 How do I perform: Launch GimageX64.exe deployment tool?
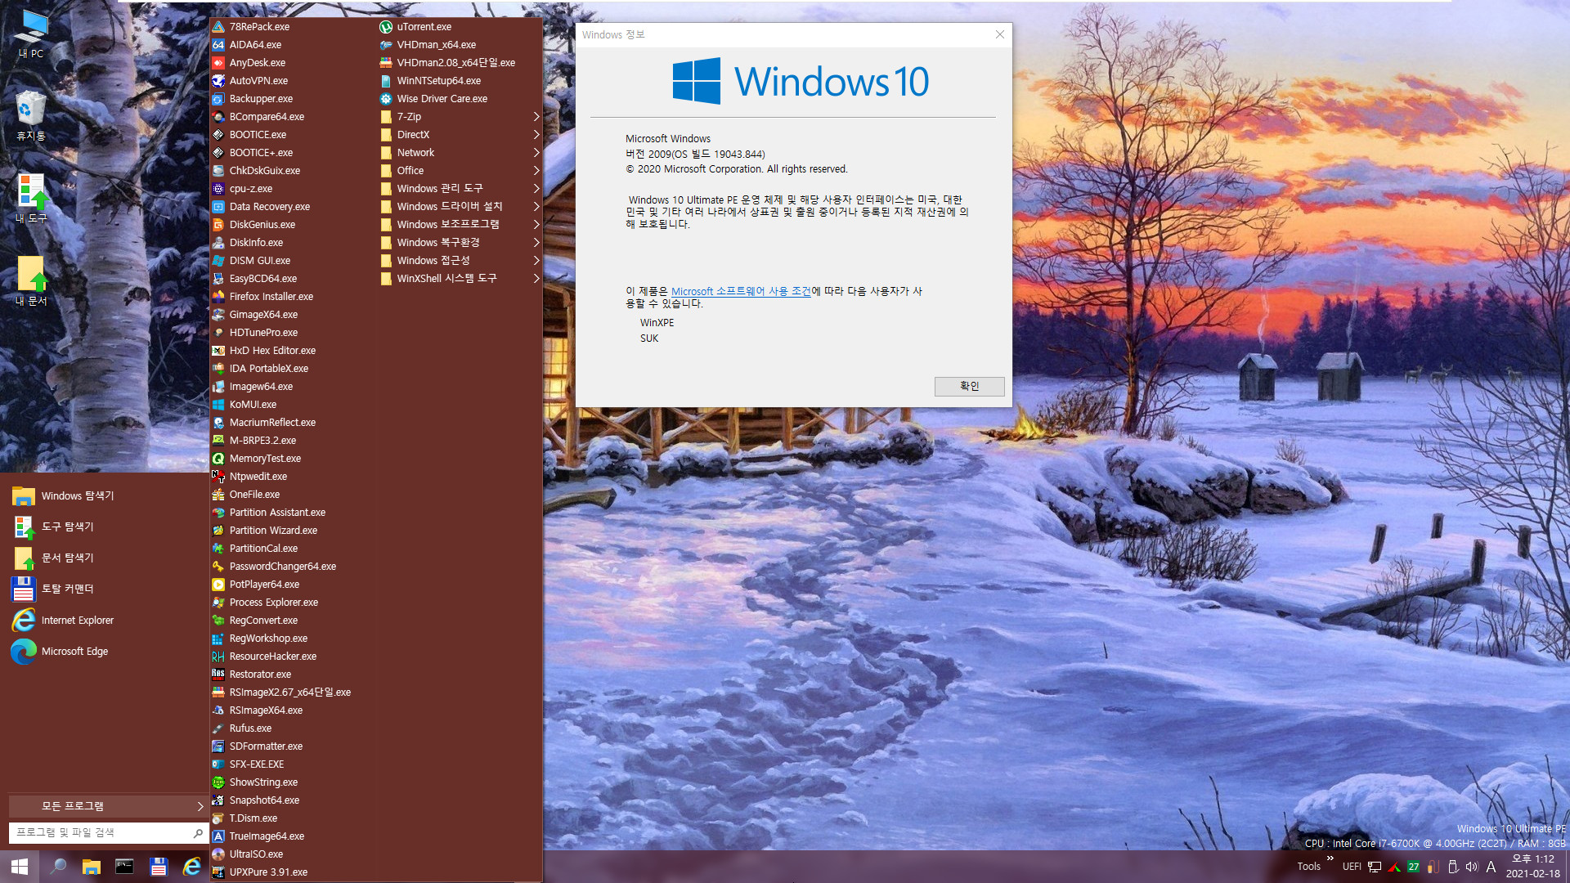pyautogui.click(x=263, y=314)
